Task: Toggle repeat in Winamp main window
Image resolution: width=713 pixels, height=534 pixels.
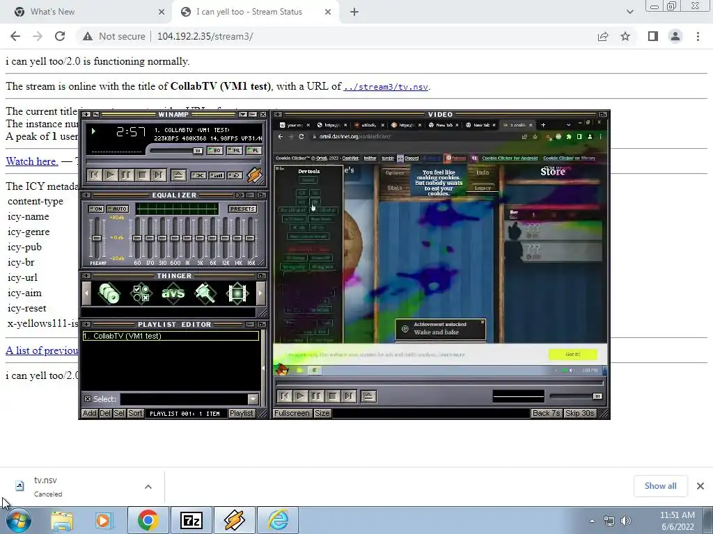Action: point(235,175)
